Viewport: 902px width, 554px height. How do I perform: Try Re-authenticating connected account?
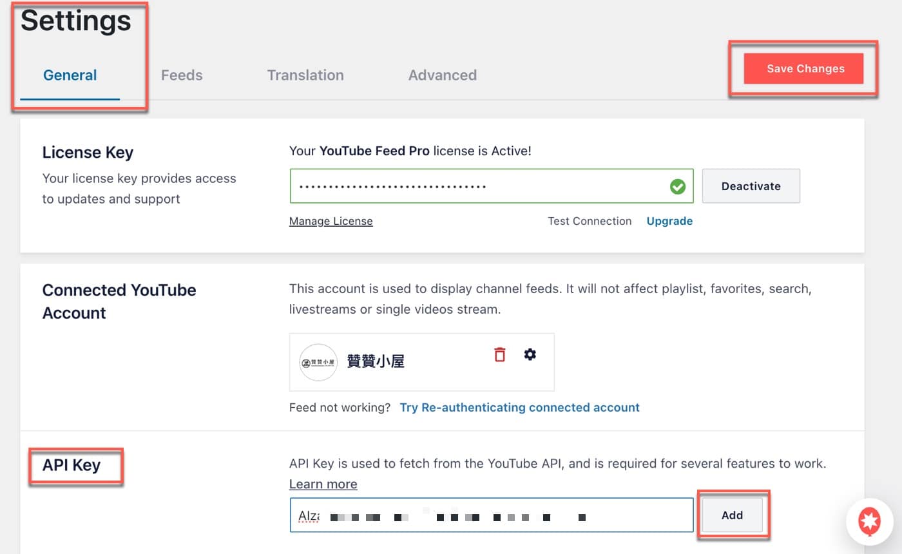[520, 407]
